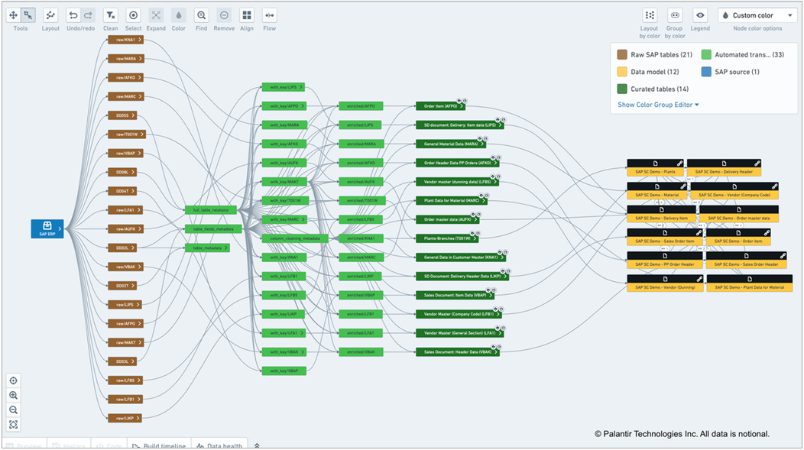Remove selected nodes with Remove tool
Viewport: 804px width, 450px height.
coord(224,15)
